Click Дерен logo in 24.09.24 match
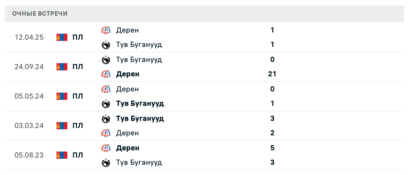The height and width of the screenshot is (175, 409). click(106, 74)
